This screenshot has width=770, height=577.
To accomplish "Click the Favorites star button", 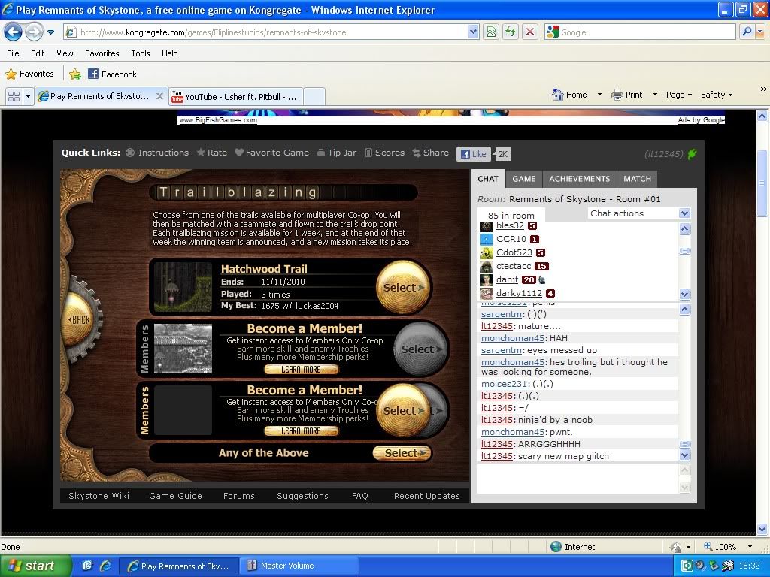I will [29, 74].
